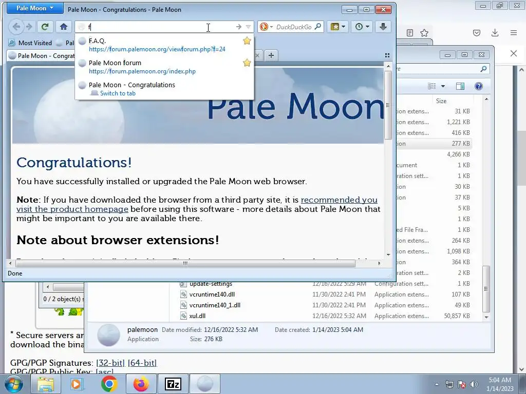Open the list all tabs grid icon
Viewport: 526px width, 394px height.
click(x=387, y=55)
